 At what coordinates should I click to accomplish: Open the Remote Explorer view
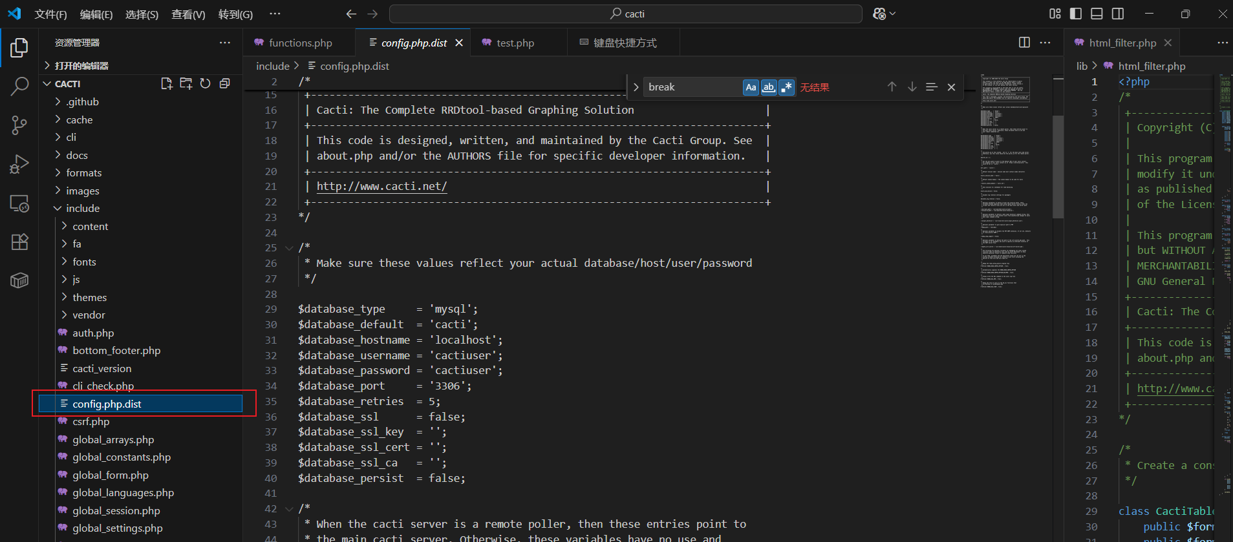pyautogui.click(x=19, y=203)
